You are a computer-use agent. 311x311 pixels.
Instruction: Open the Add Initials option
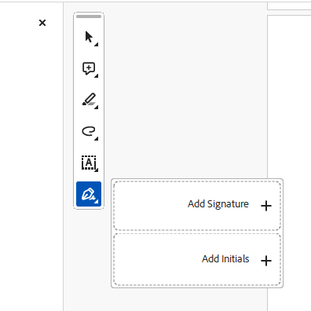(x=197, y=260)
